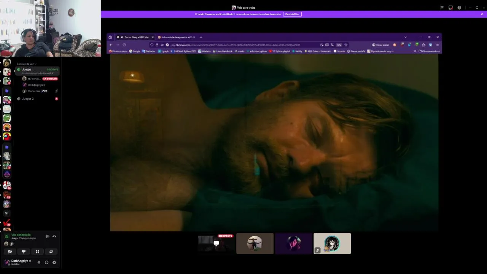
Task: Open the red checkmark server icon
Action: pos(7,222)
